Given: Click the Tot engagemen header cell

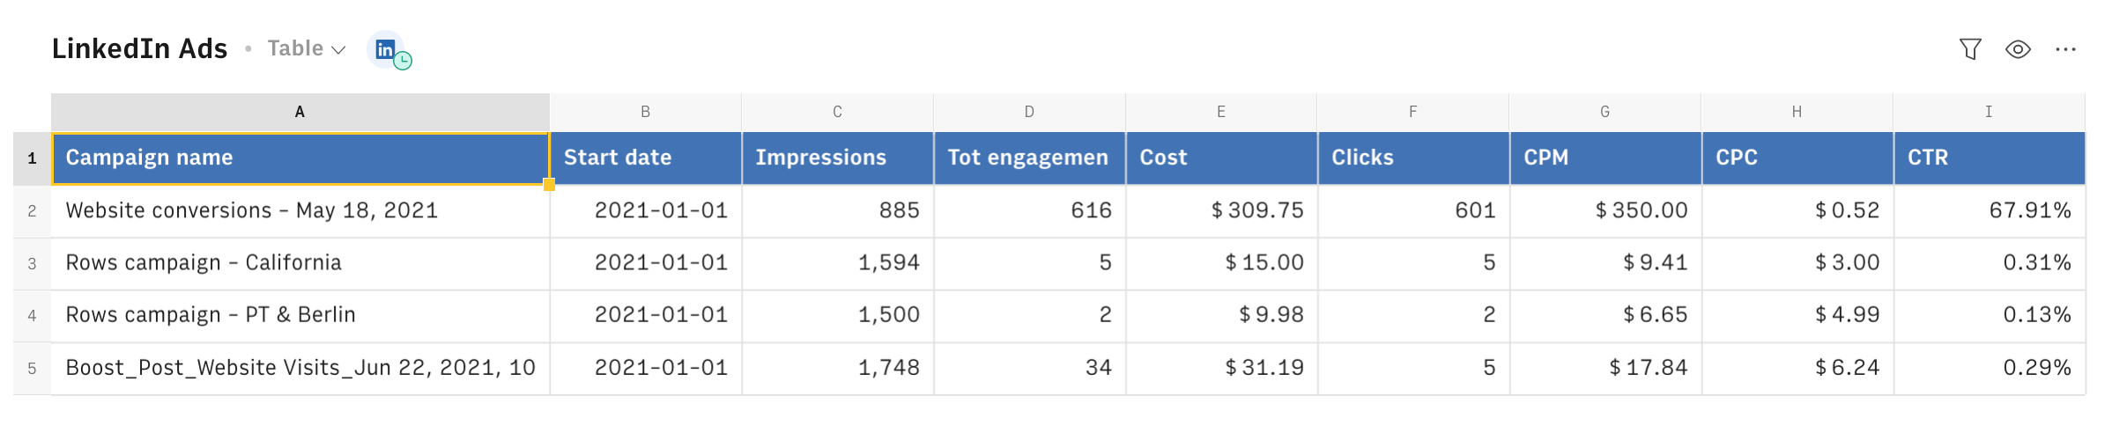Looking at the screenshot, I should click(1030, 158).
